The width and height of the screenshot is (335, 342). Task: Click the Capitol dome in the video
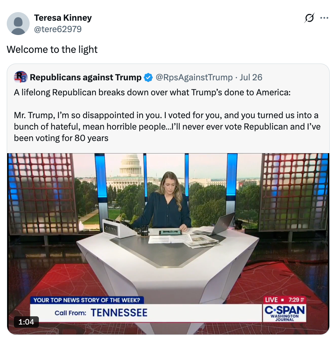click(x=130, y=165)
